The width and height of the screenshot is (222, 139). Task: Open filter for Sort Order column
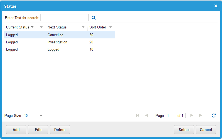click(x=111, y=27)
